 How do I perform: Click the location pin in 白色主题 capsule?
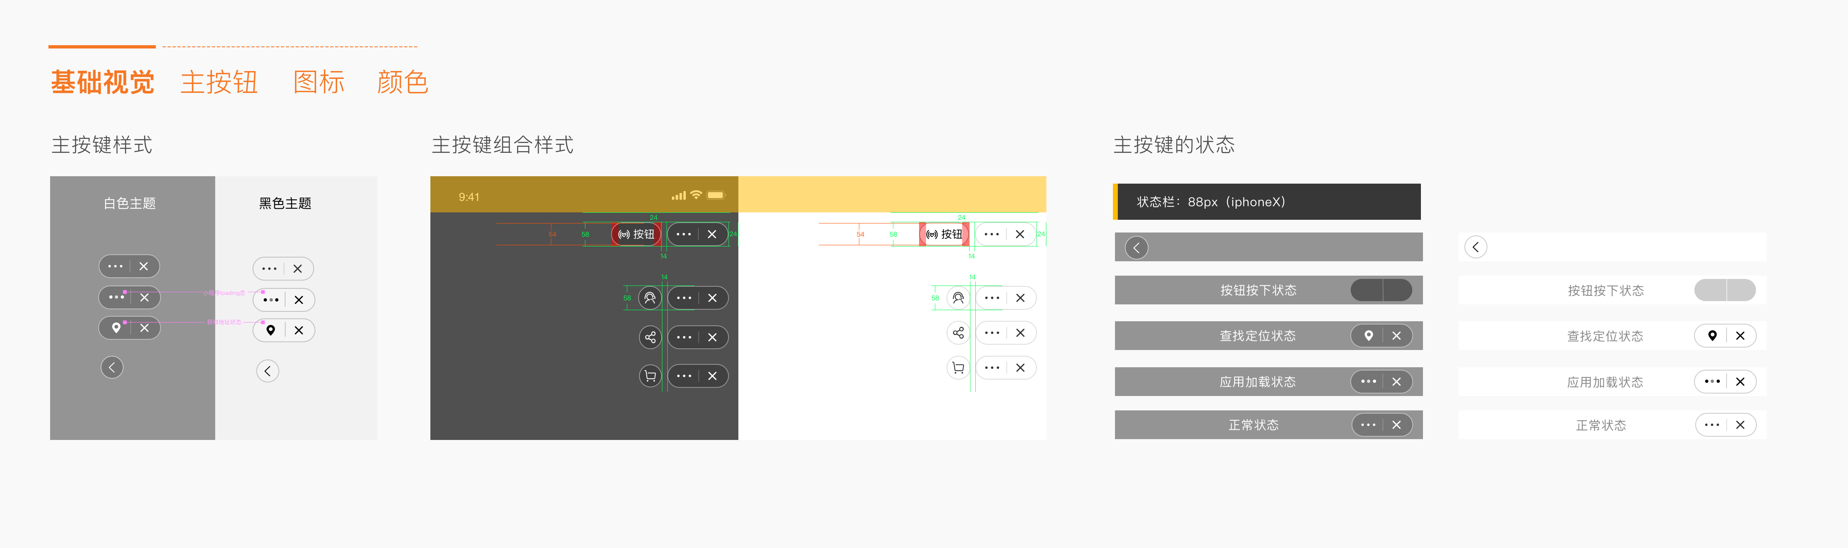pyautogui.click(x=116, y=328)
